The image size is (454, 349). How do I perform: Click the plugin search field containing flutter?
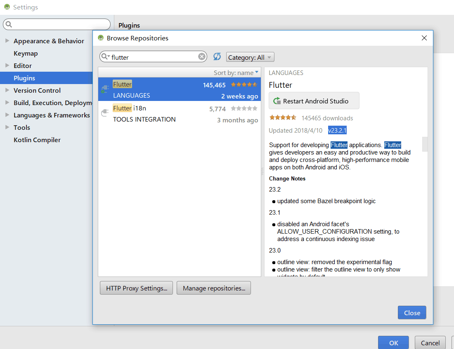[154, 57]
